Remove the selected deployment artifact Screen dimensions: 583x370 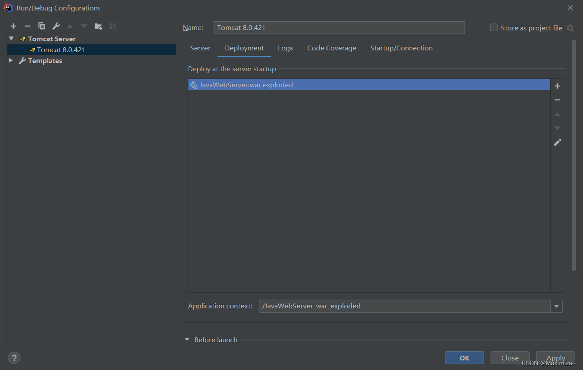point(557,100)
